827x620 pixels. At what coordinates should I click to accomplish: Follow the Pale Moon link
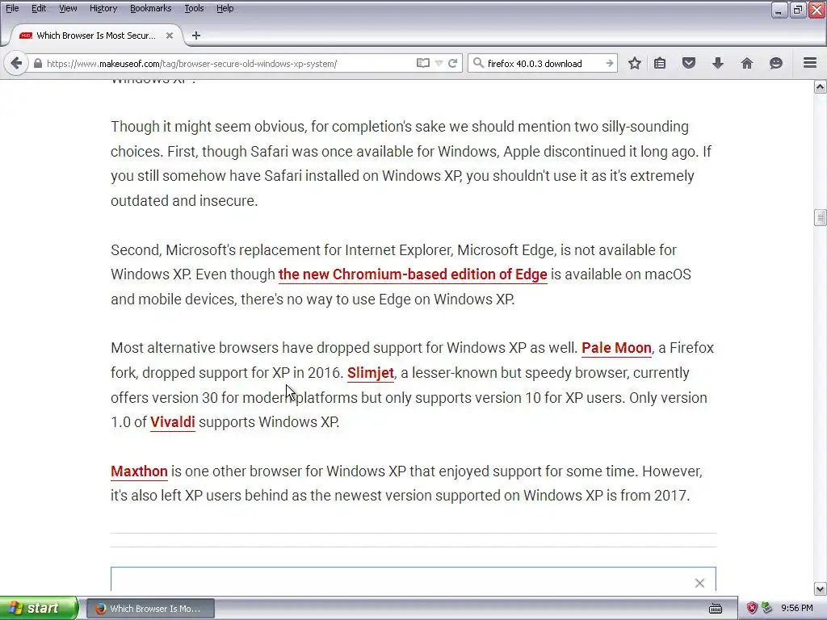(x=616, y=348)
